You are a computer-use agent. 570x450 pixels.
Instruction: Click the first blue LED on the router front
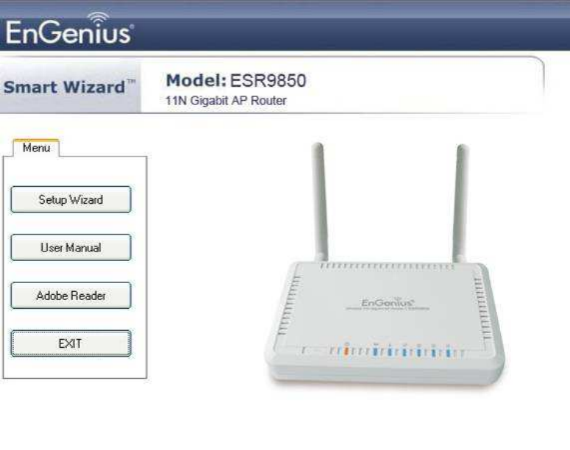tap(376, 351)
